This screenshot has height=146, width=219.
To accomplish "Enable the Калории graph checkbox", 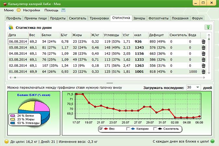I will pyautogui.click(x=128, y=129).
